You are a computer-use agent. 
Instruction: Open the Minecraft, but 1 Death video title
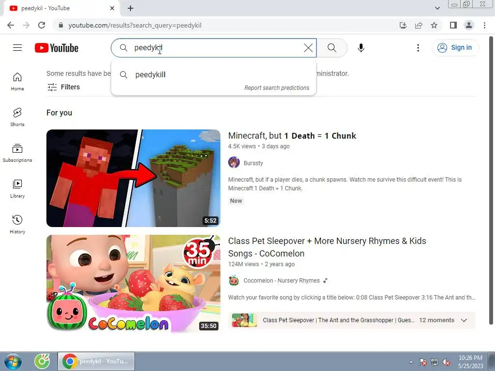292,136
